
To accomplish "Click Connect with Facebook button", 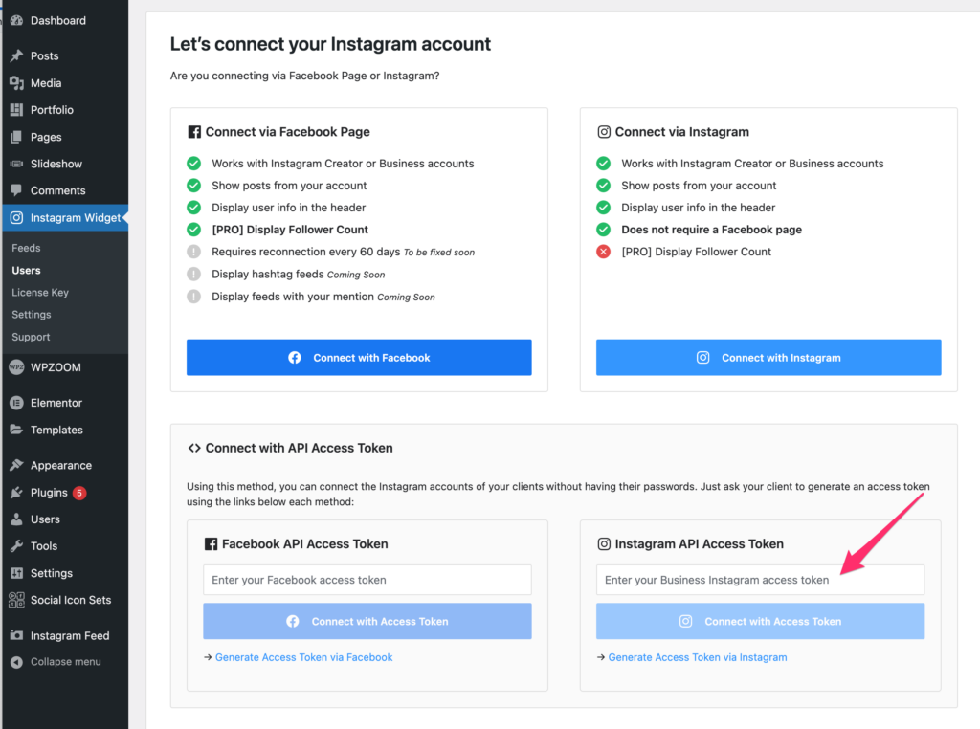I will point(359,357).
